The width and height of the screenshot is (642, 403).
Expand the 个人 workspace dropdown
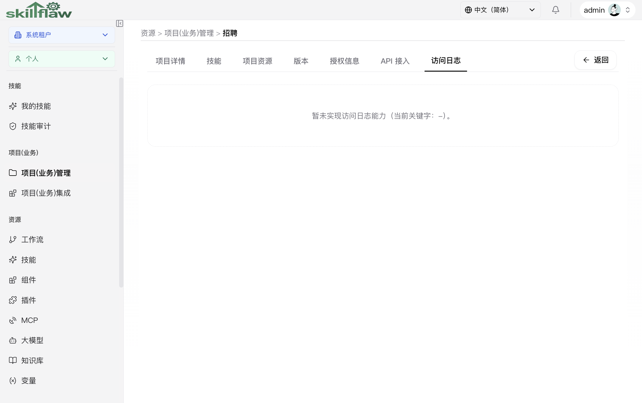coord(62,59)
